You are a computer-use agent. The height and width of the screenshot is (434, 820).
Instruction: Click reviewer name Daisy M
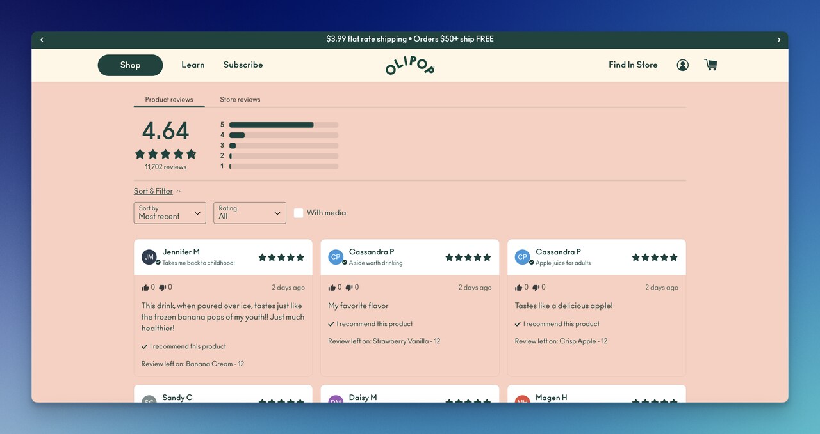[363, 398]
